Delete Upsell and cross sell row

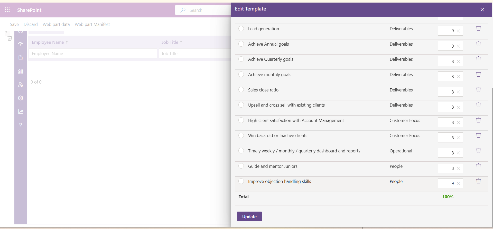click(478, 105)
